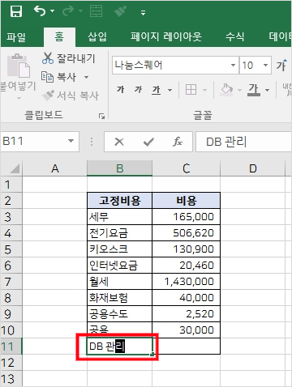292x387 pixels.
Task: Click the paste clipboard icon
Action: [x=19, y=66]
